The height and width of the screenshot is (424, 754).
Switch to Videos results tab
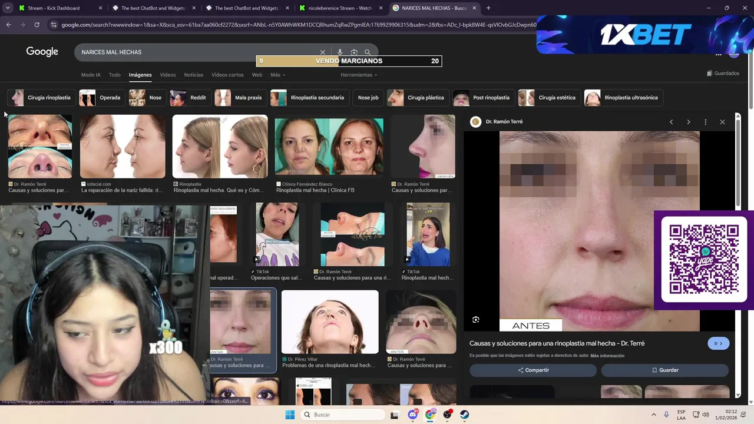click(x=168, y=75)
